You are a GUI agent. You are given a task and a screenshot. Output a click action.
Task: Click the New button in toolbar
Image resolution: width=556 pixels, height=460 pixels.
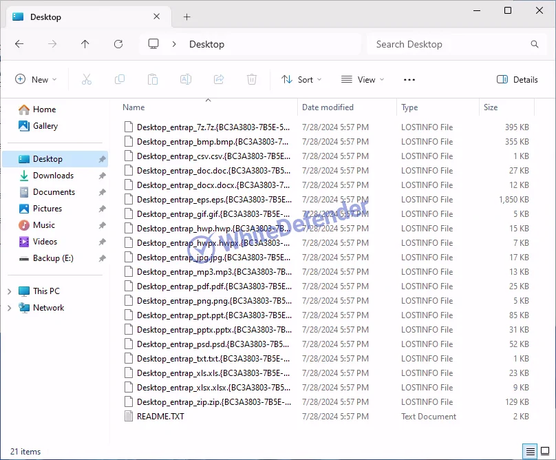36,80
